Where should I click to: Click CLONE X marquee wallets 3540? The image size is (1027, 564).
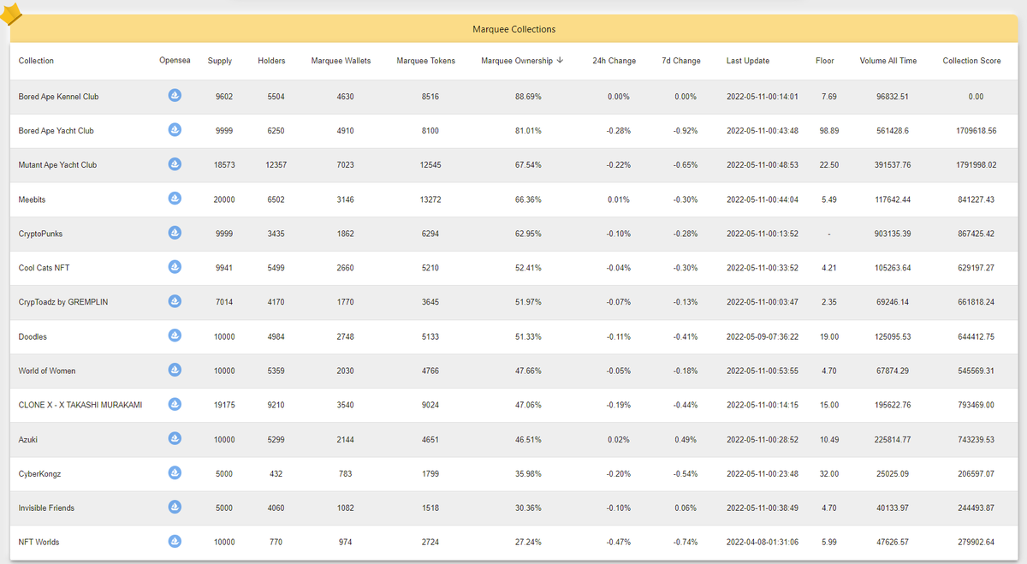tap(345, 405)
